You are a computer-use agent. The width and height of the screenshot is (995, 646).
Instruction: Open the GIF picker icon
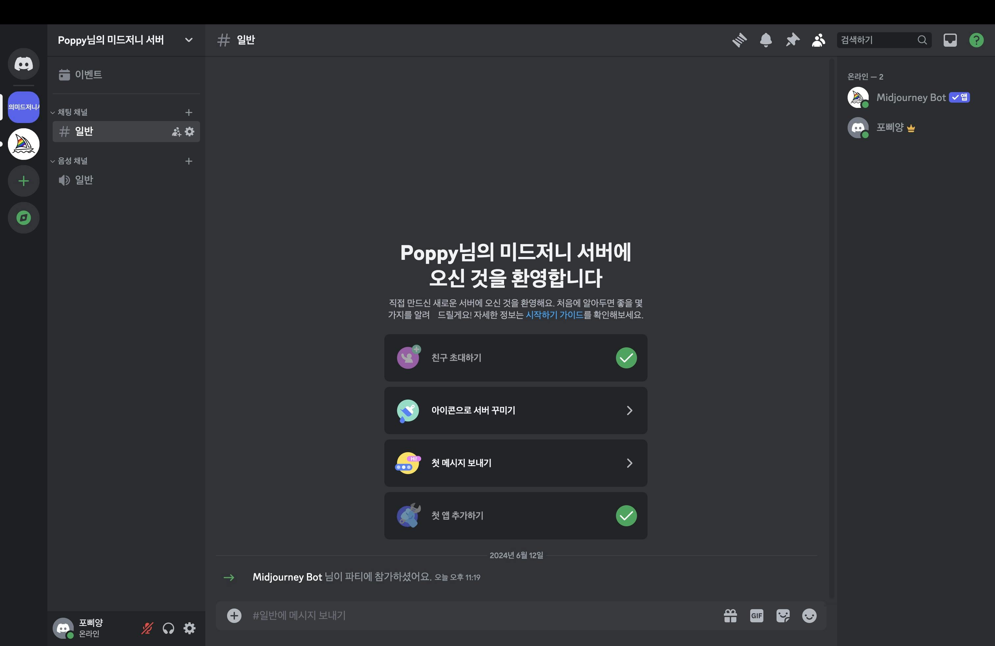pyautogui.click(x=756, y=615)
